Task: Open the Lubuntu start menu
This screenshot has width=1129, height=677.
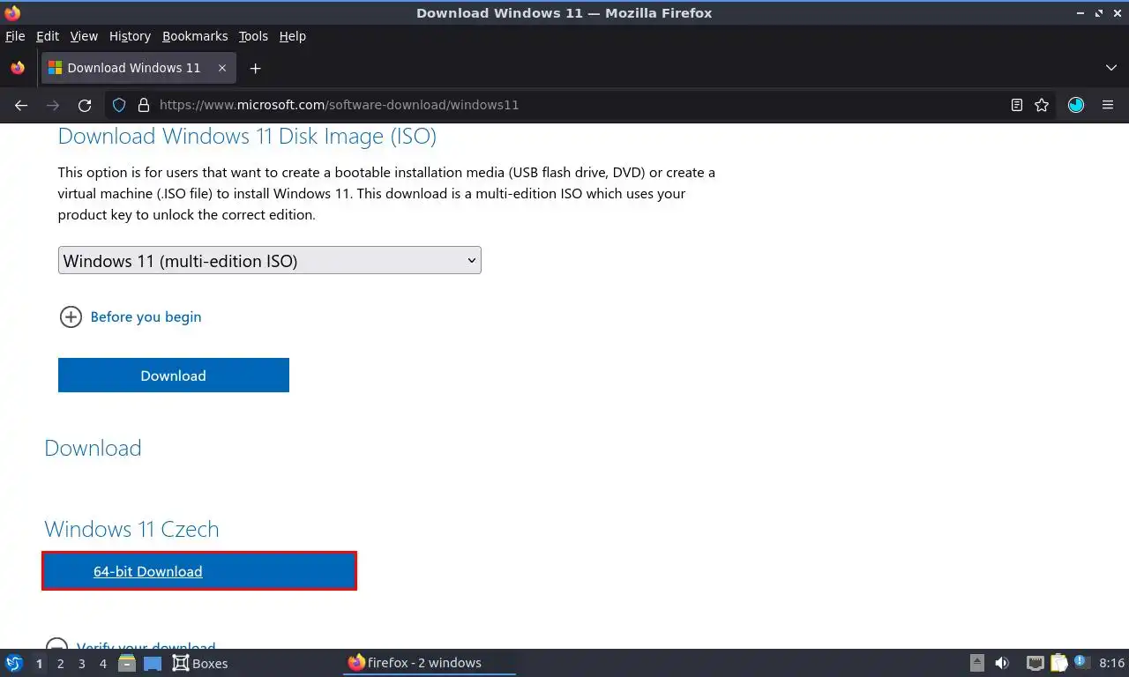Action: point(14,663)
